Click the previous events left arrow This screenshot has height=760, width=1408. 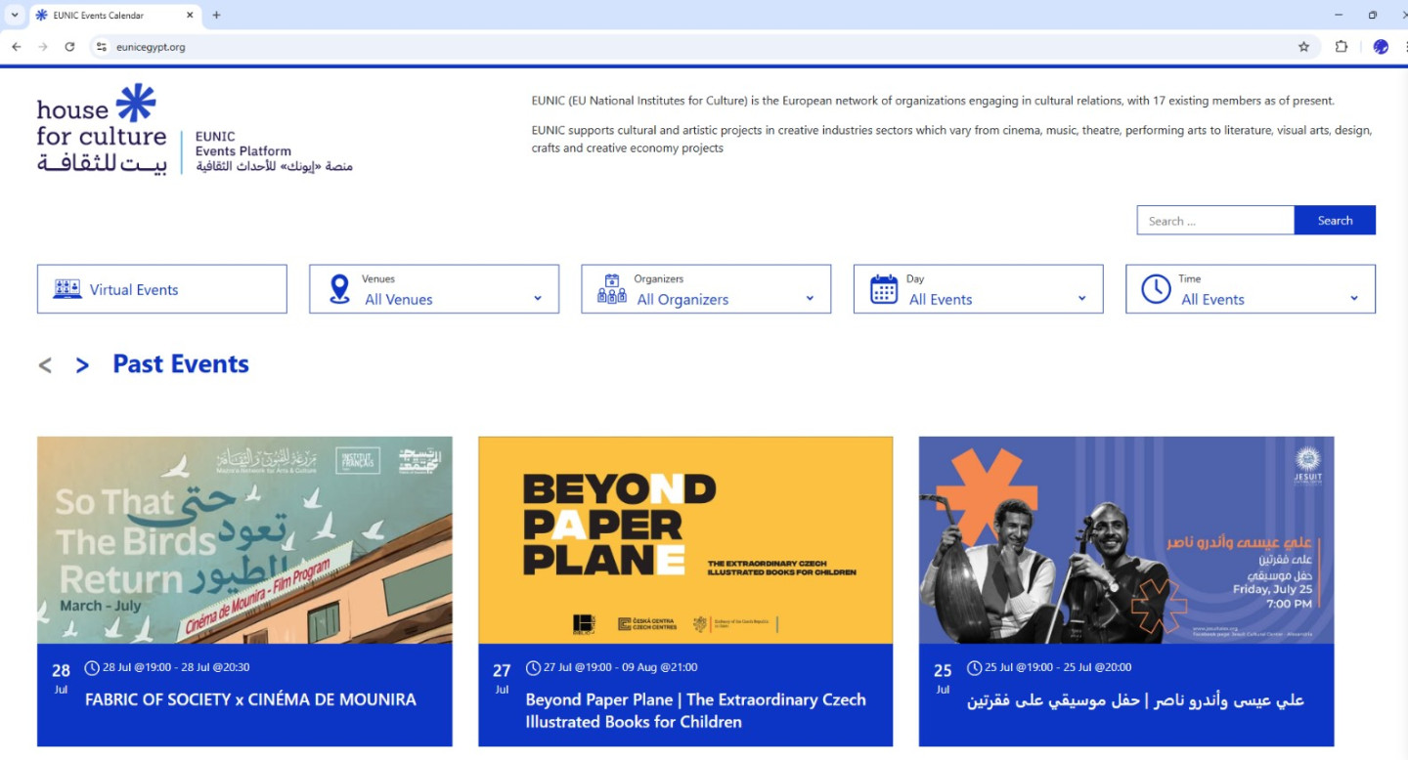point(45,365)
